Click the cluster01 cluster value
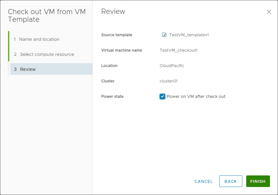 169,81
